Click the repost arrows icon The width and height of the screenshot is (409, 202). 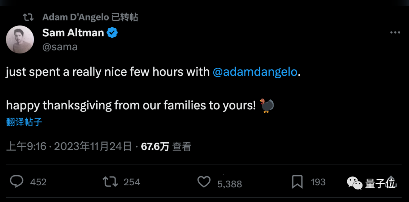(x=110, y=182)
